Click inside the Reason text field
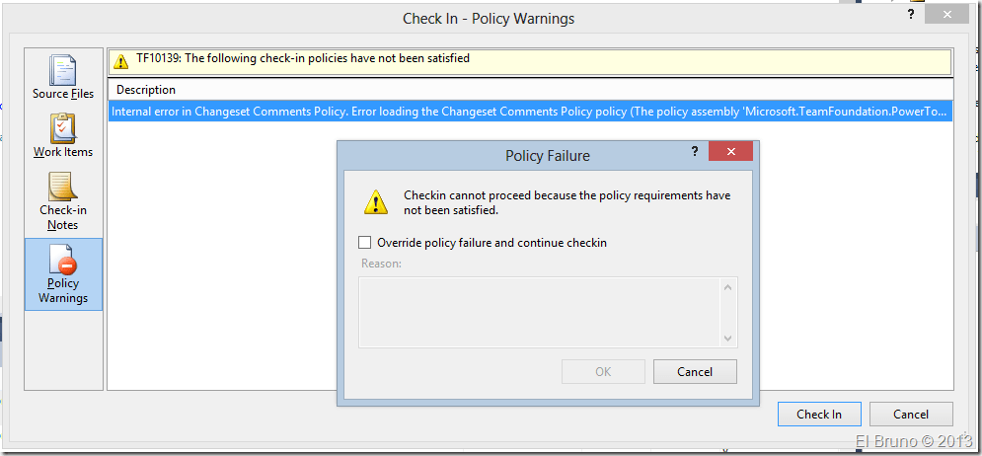The width and height of the screenshot is (982, 456). click(x=540, y=312)
